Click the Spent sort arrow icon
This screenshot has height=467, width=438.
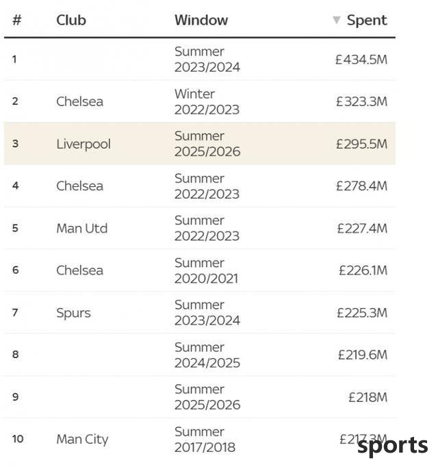pyautogui.click(x=336, y=21)
